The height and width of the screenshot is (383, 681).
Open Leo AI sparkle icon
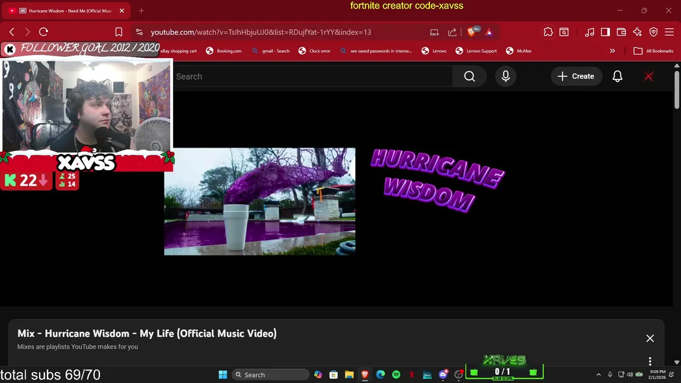click(x=637, y=32)
